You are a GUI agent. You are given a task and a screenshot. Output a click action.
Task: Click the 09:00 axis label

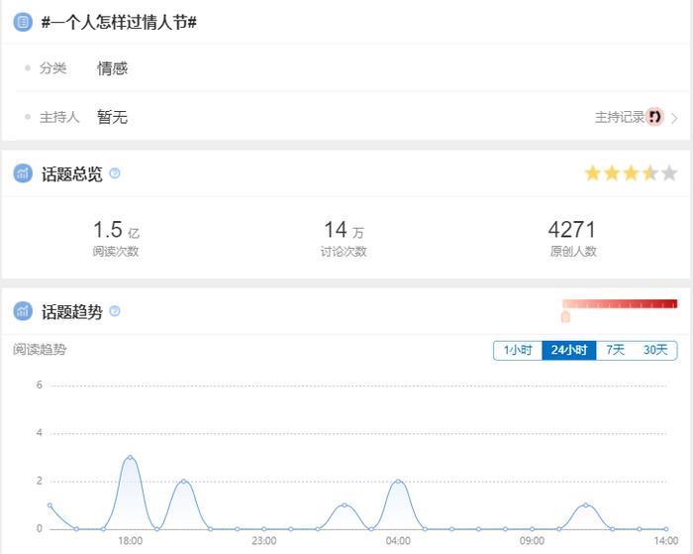click(x=533, y=541)
